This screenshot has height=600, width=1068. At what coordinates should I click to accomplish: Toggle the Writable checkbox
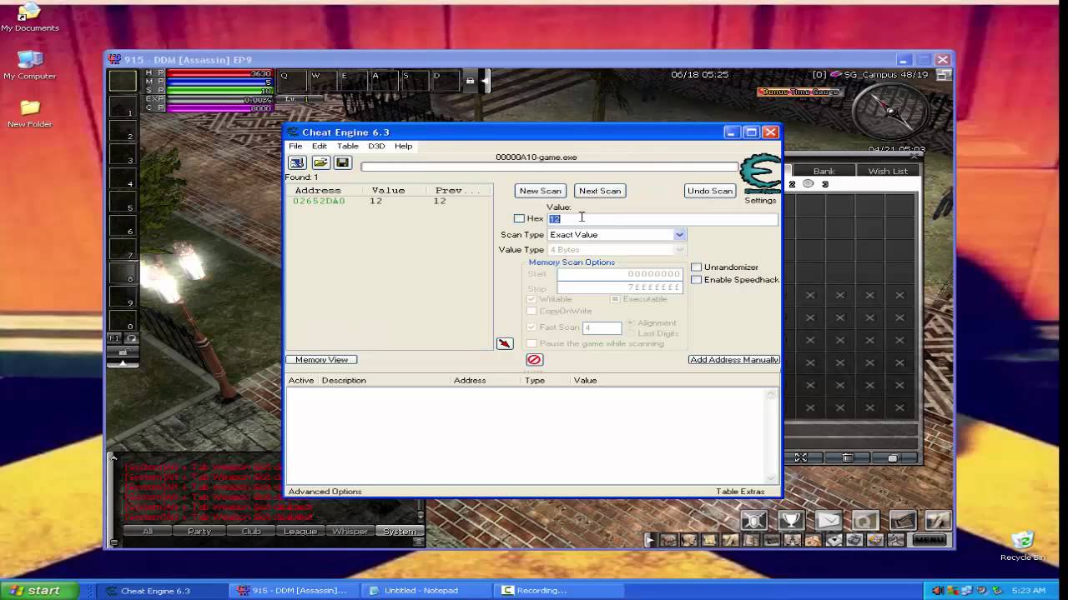click(531, 299)
